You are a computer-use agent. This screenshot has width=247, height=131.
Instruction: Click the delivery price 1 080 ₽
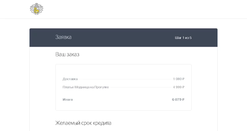[178, 79]
